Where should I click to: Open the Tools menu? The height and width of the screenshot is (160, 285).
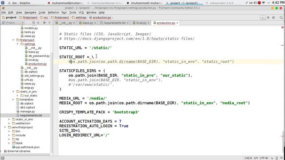73,12
